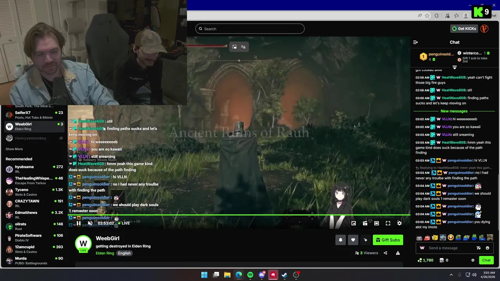Open the Elden Ring category link

pos(105,253)
